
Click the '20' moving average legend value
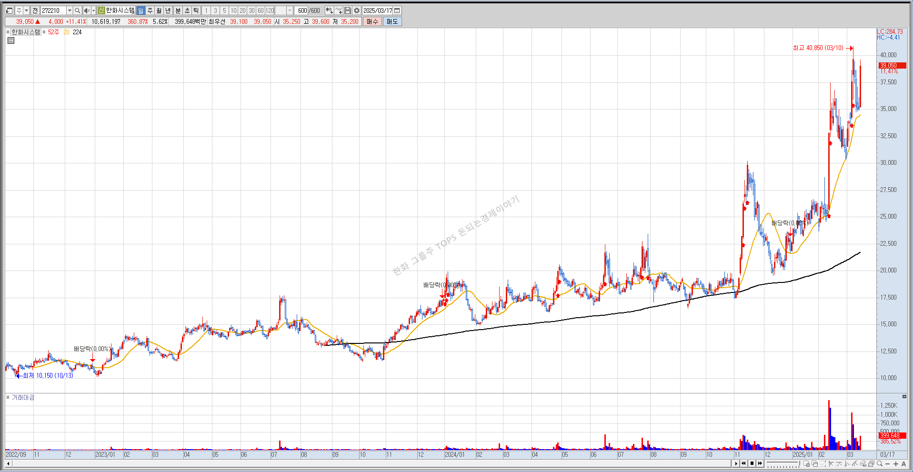click(x=66, y=32)
